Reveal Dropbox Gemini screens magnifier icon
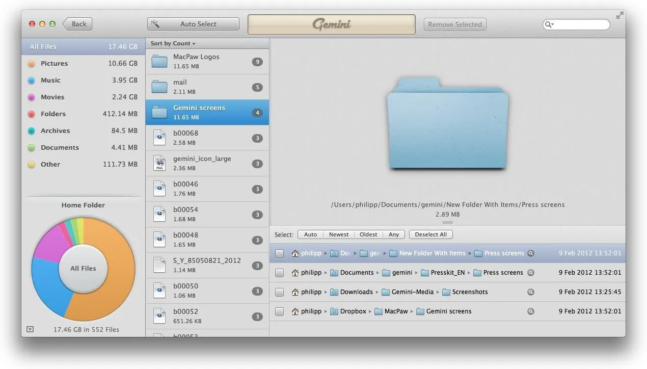Viewport: 647px width, 369px height. point(531,311)
